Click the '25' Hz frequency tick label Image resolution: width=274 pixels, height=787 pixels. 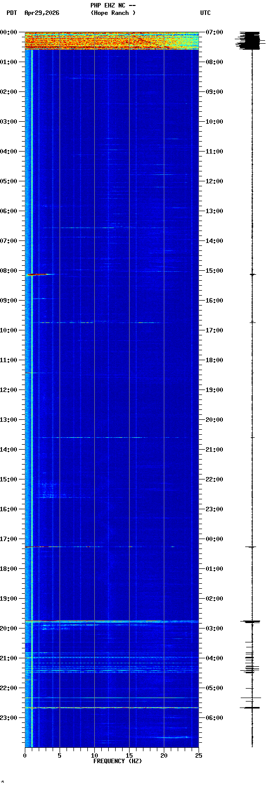(199, 756)
